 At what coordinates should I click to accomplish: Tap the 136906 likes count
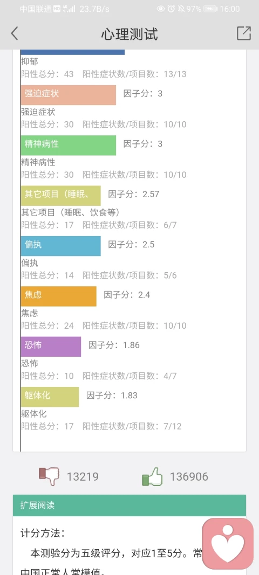(189, 477)
